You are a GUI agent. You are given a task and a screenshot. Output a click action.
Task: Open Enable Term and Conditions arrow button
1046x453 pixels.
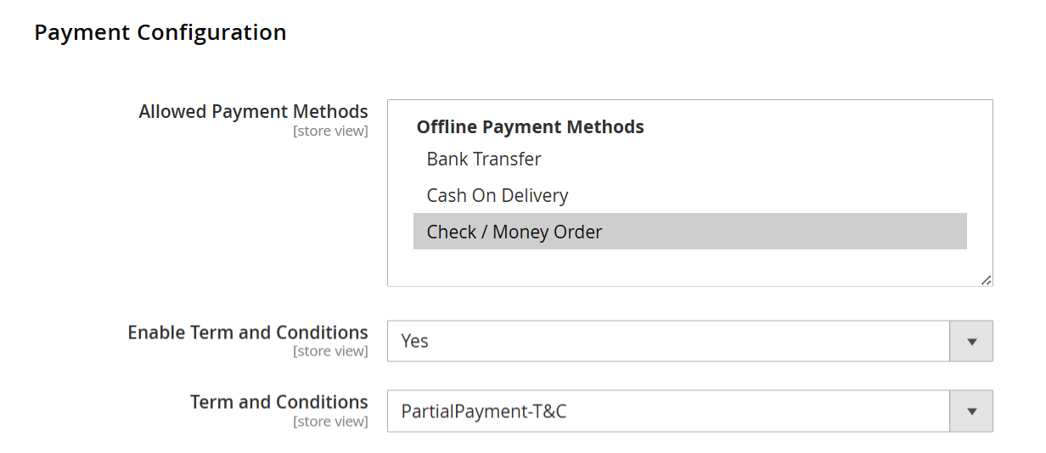[971, 341]
